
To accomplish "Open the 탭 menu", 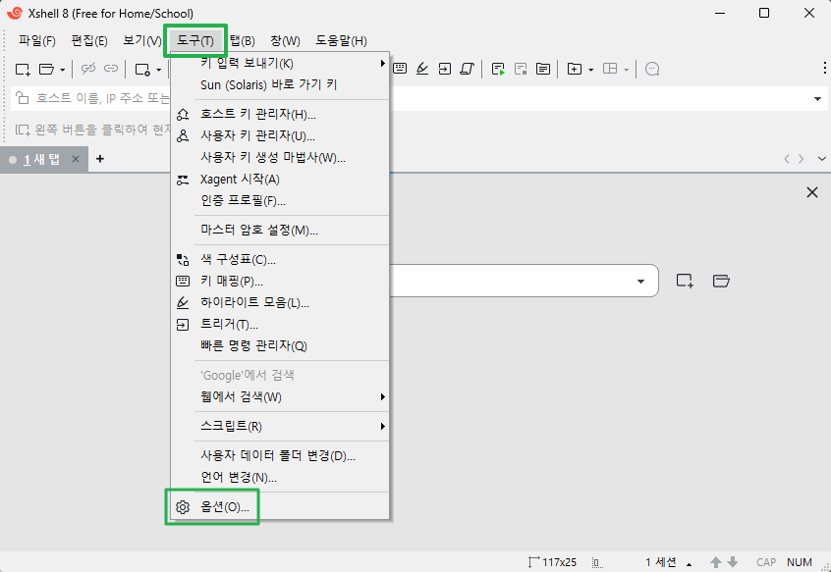I will point(241,40).
